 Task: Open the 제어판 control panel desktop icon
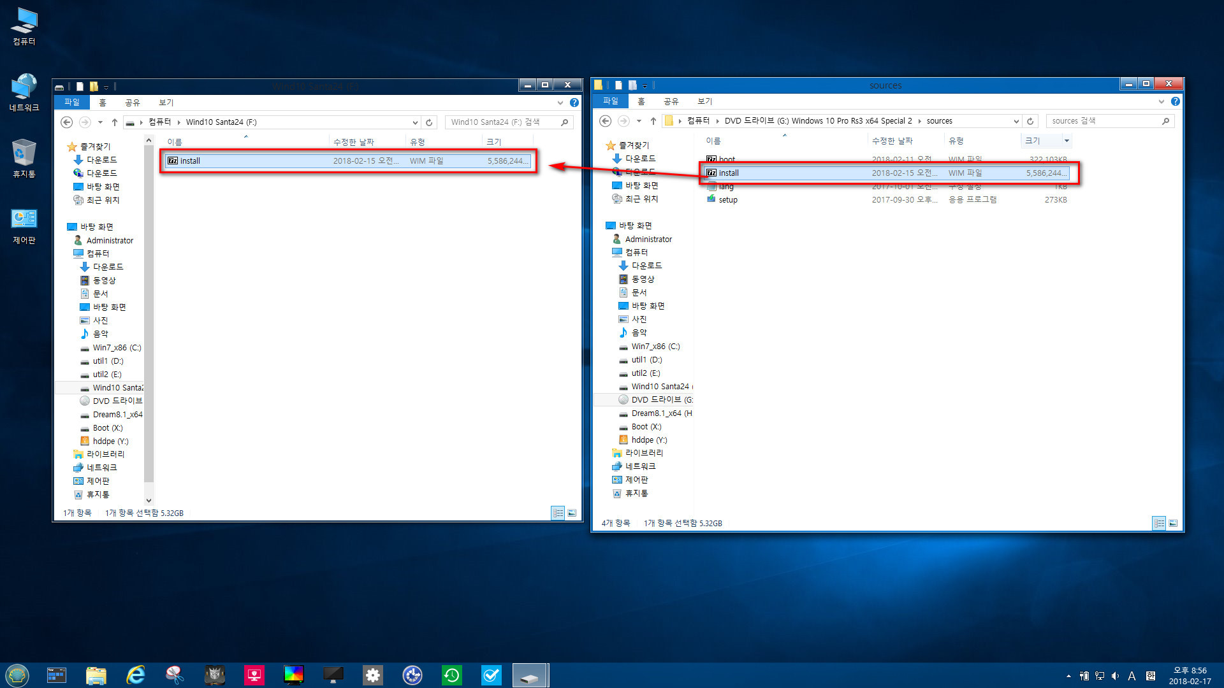[x=24, y=226]
